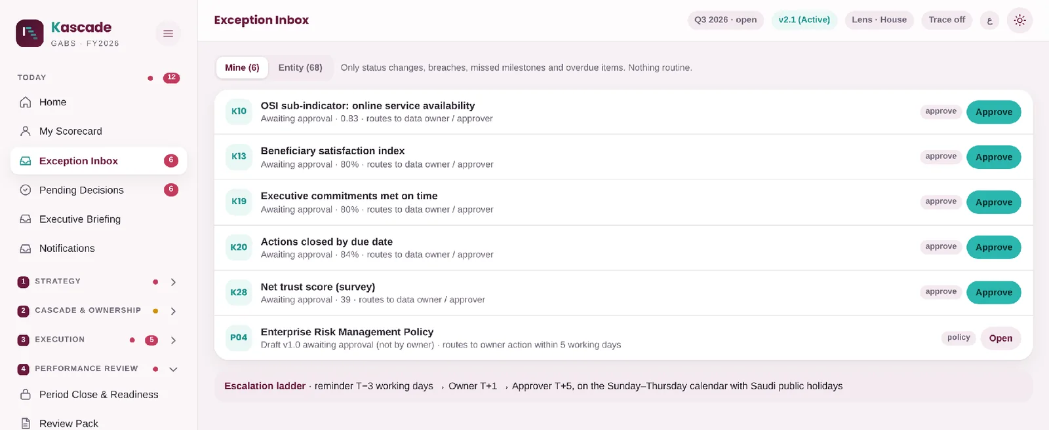
Task: Click the Pending Decisions count badge
Action: click(171, 190)
